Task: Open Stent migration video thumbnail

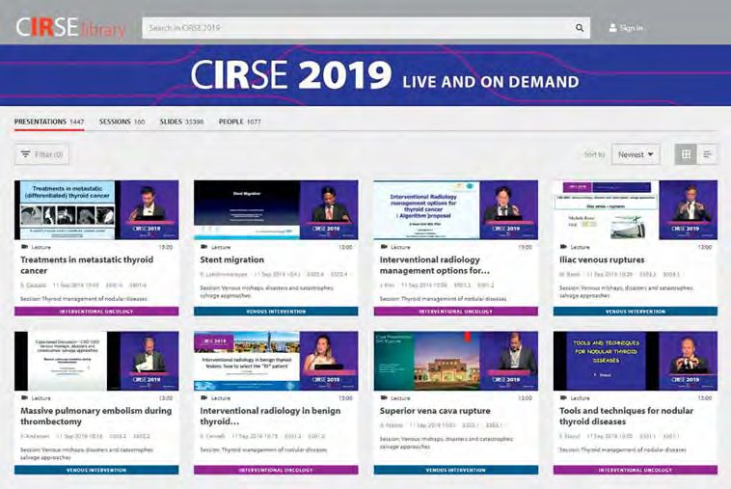Action: (x=276, y=209)
